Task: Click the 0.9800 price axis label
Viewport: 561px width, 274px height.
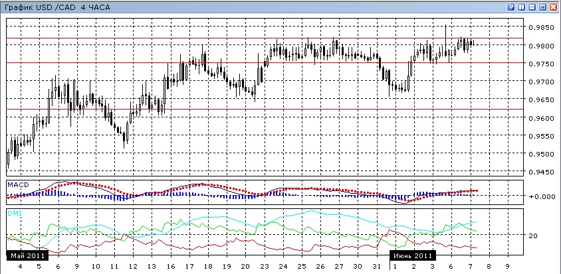Action: pos(542,46)
